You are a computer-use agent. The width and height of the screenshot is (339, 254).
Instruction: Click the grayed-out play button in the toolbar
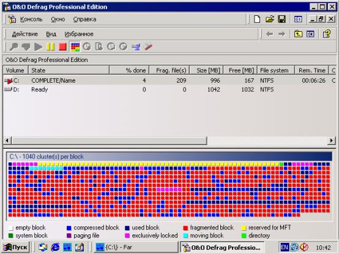click(x=39, y=47)
